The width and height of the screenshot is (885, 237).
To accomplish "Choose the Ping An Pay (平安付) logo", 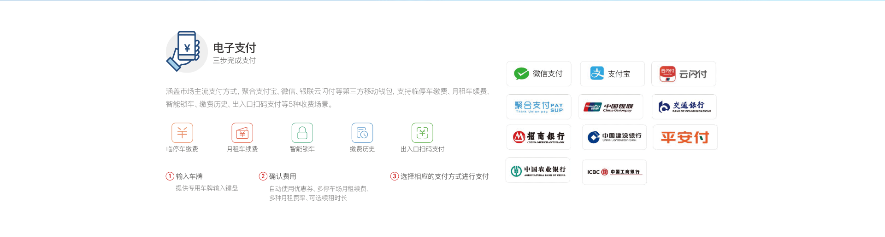I will [x=685, y=137].
